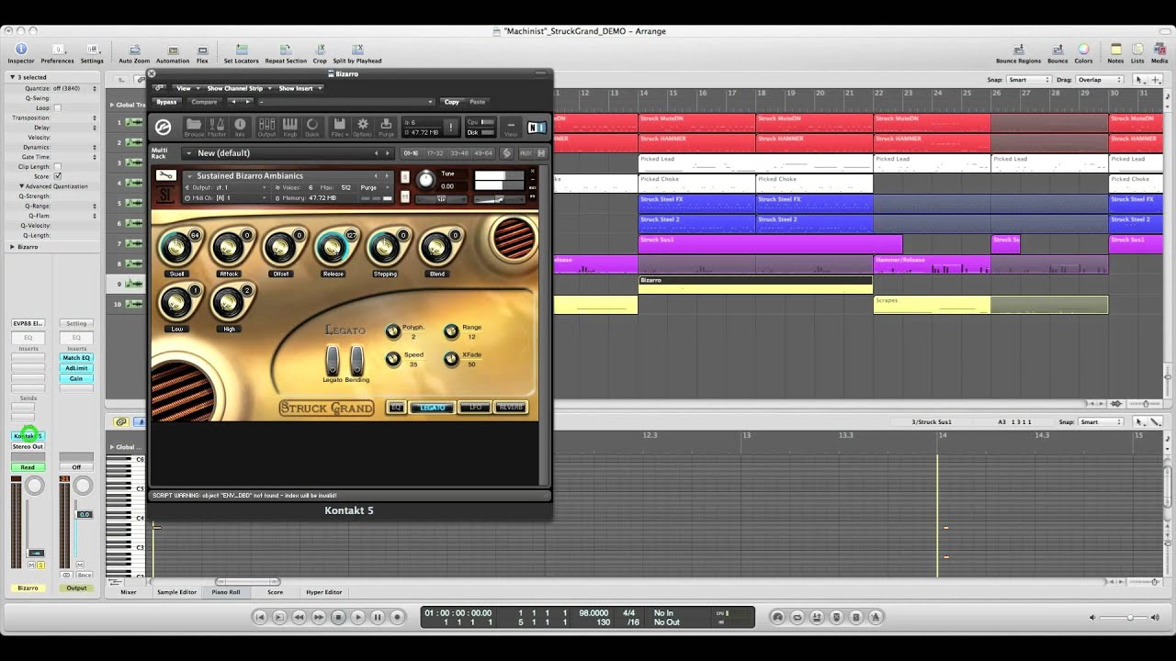Open the Show Insert dropdown
This screenshot has width=1176, height=661.
[x=300, y=88]
